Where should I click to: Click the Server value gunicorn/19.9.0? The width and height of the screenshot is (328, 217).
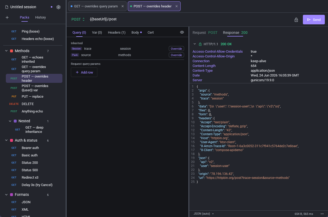click(262, 80)
